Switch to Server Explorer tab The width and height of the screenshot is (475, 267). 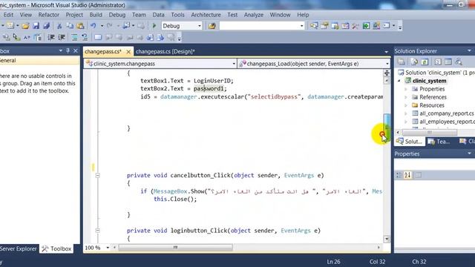[x=18, y=249]
